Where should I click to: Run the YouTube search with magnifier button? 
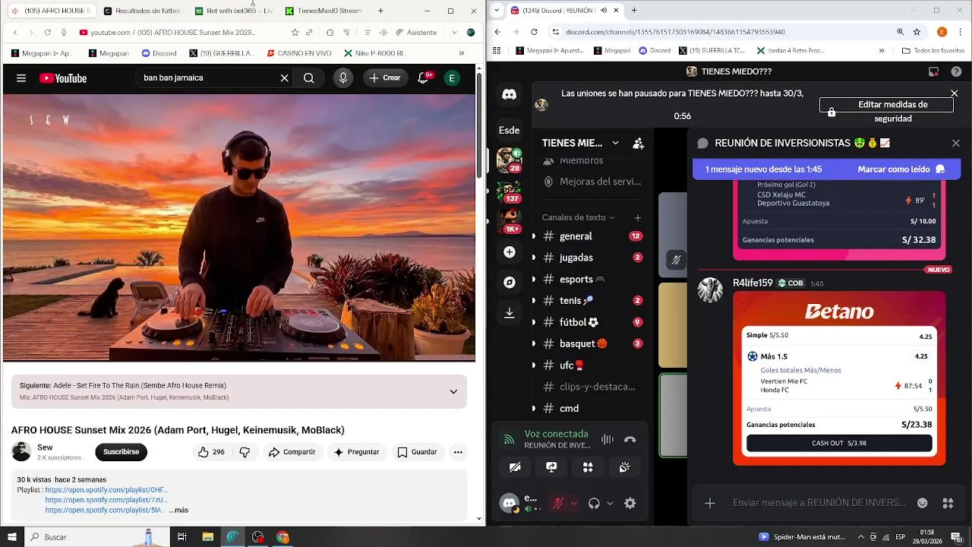(x=309, y=77)
